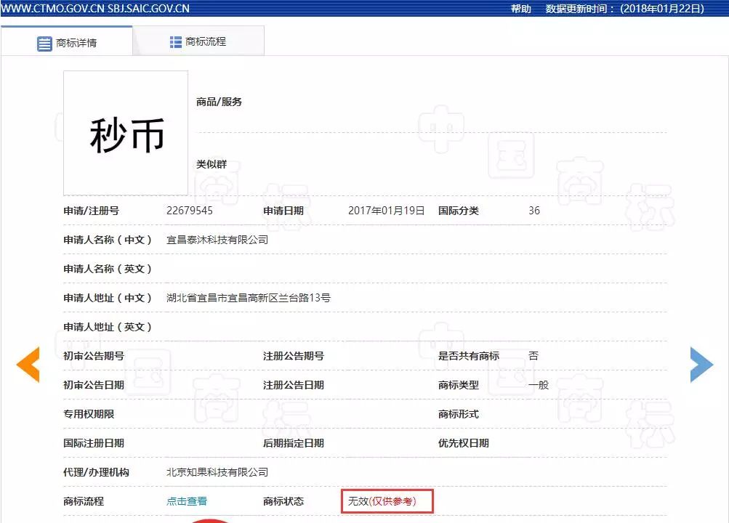This screenshot has width=729, height=523.
Task: Click the 注册公告日期 label
Action: click(x=294, y=385)
